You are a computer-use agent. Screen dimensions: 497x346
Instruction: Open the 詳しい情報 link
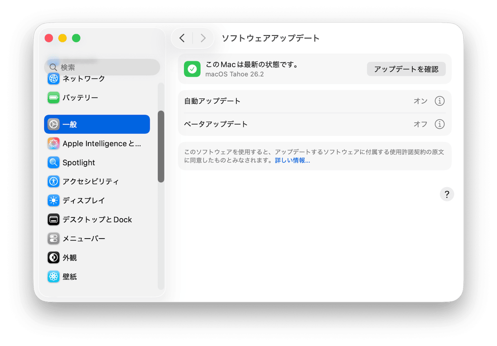coord(292,160)
